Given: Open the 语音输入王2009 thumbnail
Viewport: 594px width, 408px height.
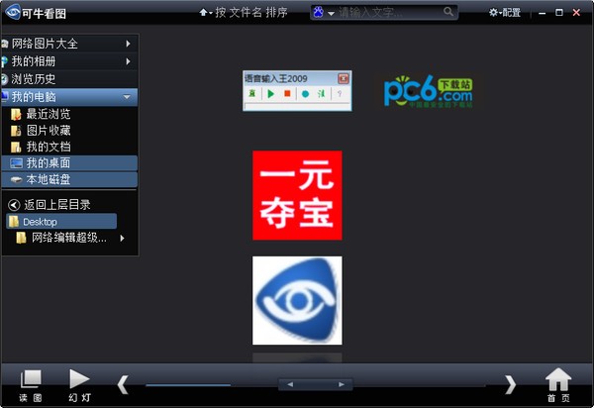Looking at the screenshot, I should coord(297,90).
